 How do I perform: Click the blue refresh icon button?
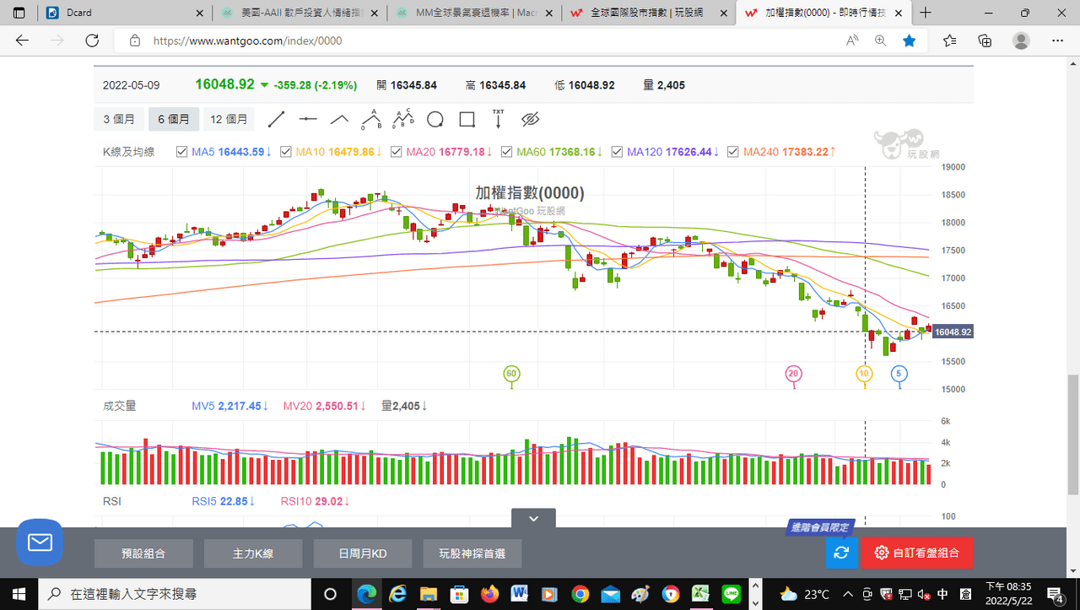[x=841, y=553]
